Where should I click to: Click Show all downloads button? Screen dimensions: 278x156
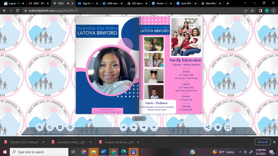[x=263, y=142]
